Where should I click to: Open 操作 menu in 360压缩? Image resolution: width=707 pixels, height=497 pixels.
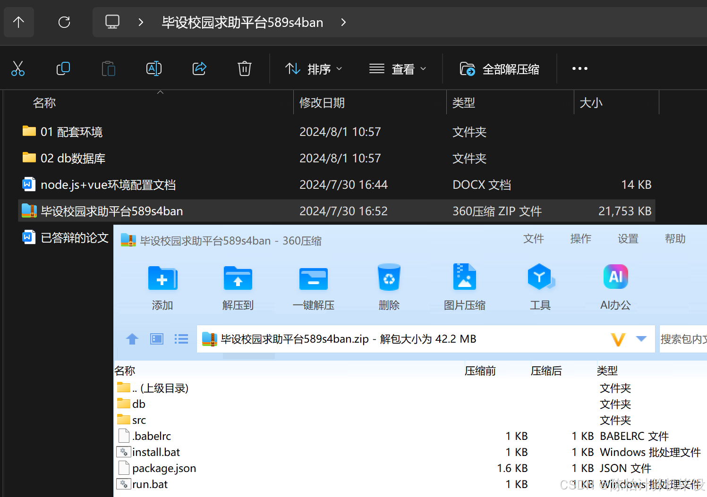coord(581,239)
